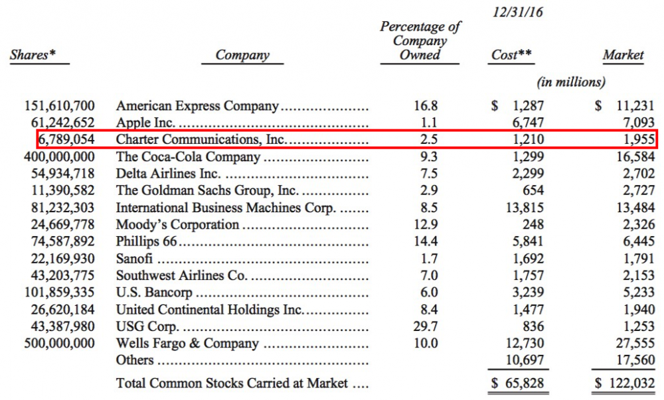Screen dimensions: 664x400
Task: Click The Goldman Sachs Group, Inc. name
Action: [205, 192]
